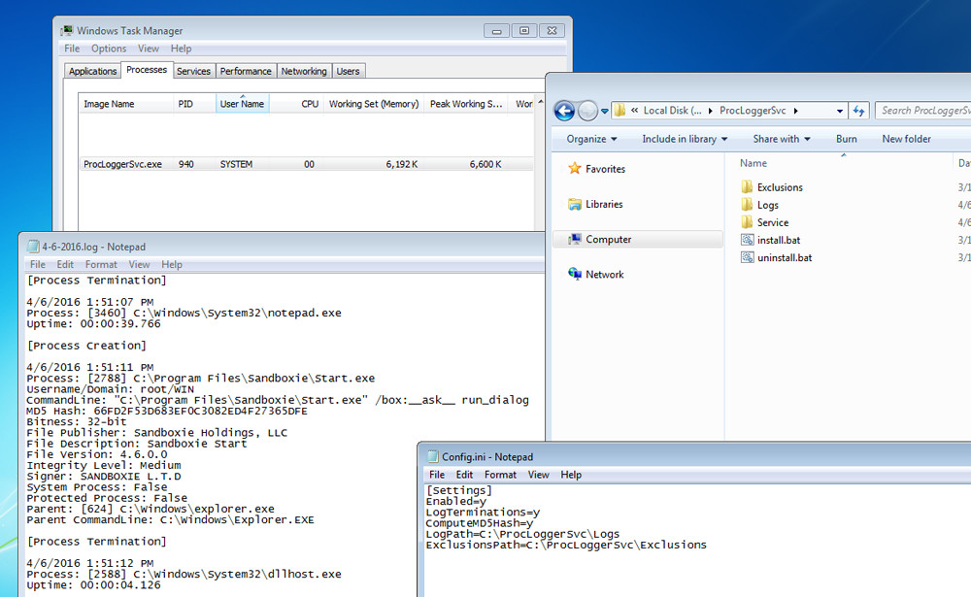Open the Networking tab in Task Manager

pyautogui.click(x=304, y=71)
